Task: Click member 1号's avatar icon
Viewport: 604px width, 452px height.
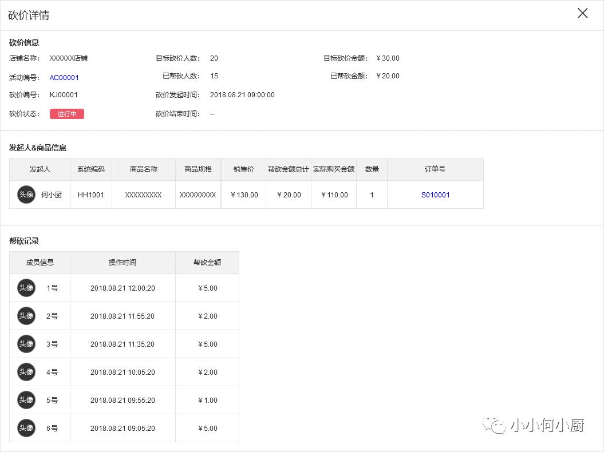Action: point(26,288)
